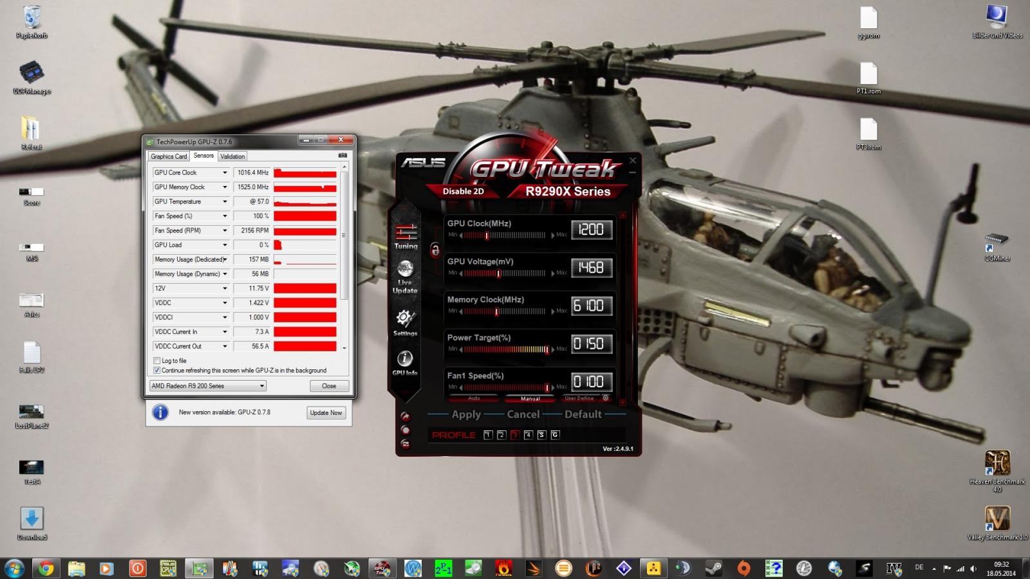The width and height of the screenshot is (1030, 579).
Task: Expand the Fan Speed (%) sensor dropdown
Action: pyautogui.click(x=225, y=216)
